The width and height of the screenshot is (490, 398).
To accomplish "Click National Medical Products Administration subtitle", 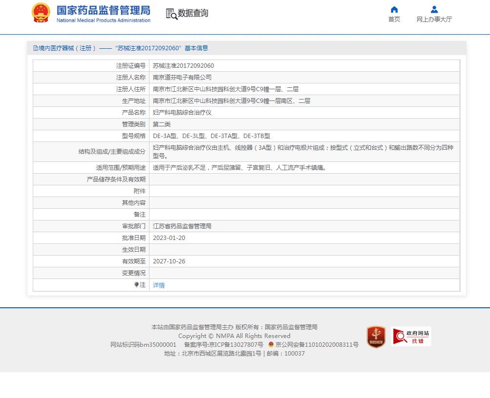I will pos(104,20).
